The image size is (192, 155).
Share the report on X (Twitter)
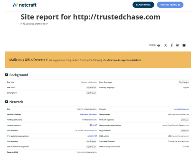click(166, 45)
